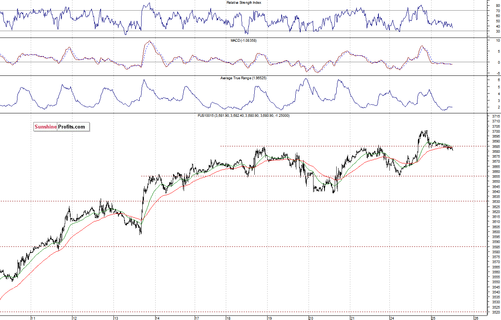
Task: Click date label 13 on time axis
Action: tap(117, 318)
